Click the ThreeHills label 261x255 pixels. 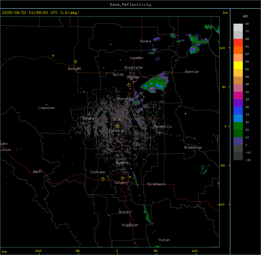[x=163, y=127]
